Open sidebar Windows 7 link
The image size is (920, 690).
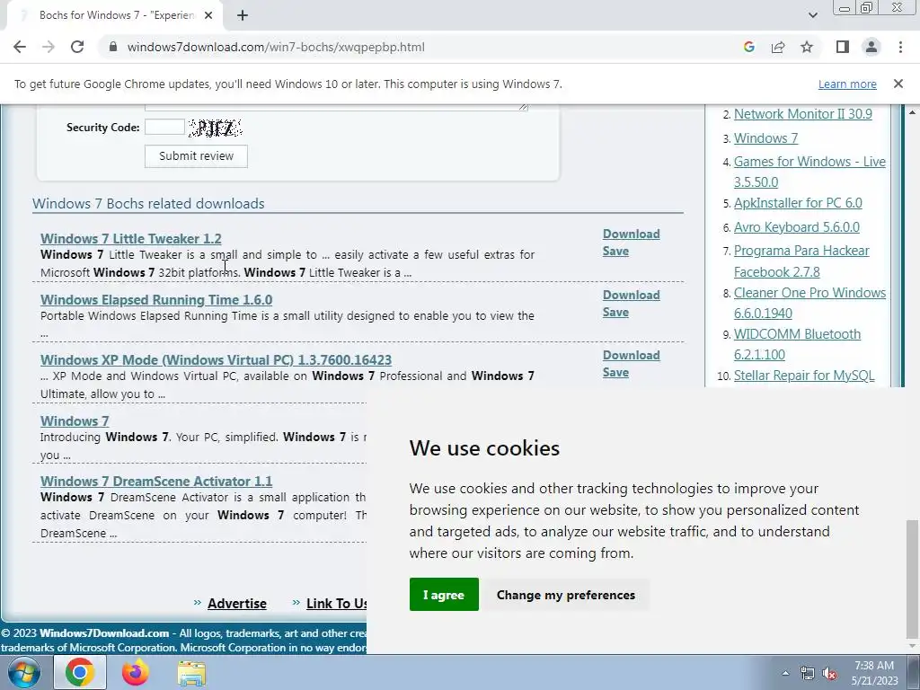coord(765,137)
